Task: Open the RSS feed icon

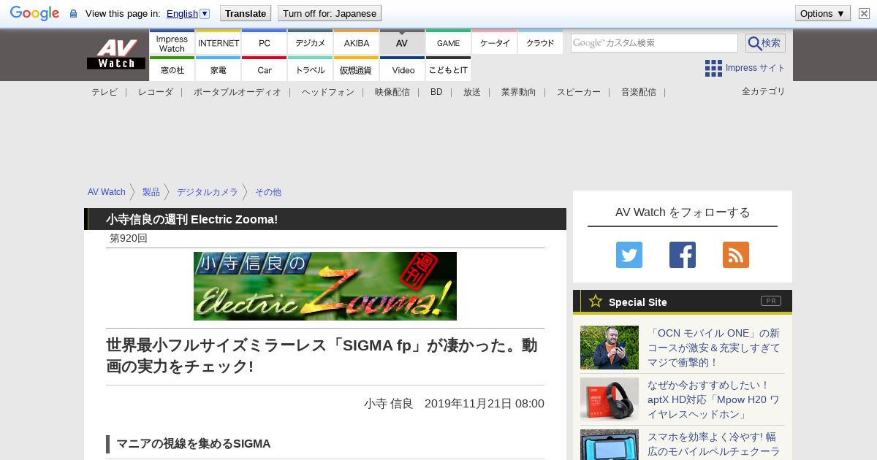Action: point(736,255)
